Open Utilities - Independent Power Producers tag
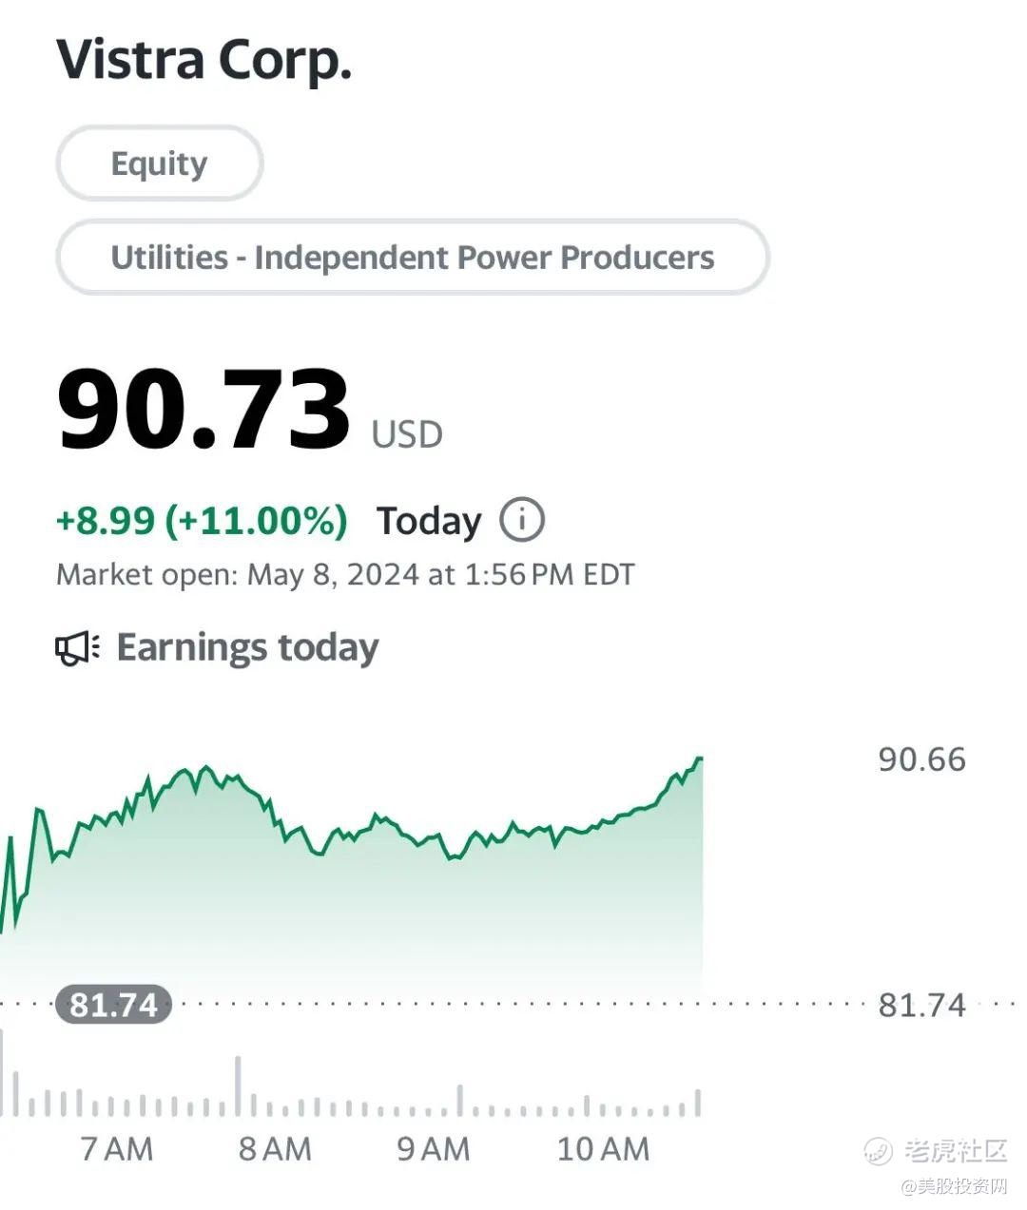 coord(412,258)
